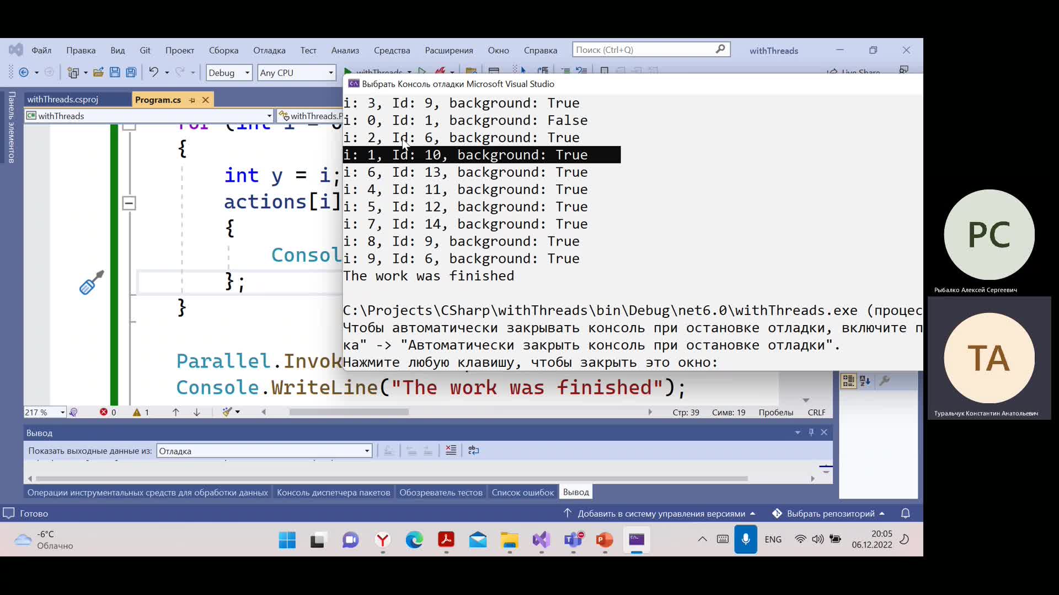Switch to the Обозреватель тестов tab
Viewport: 1059px width, 595px height.
point(441,493)
